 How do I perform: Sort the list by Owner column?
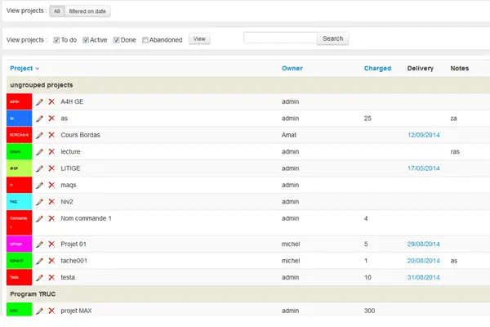click(292, 68)
